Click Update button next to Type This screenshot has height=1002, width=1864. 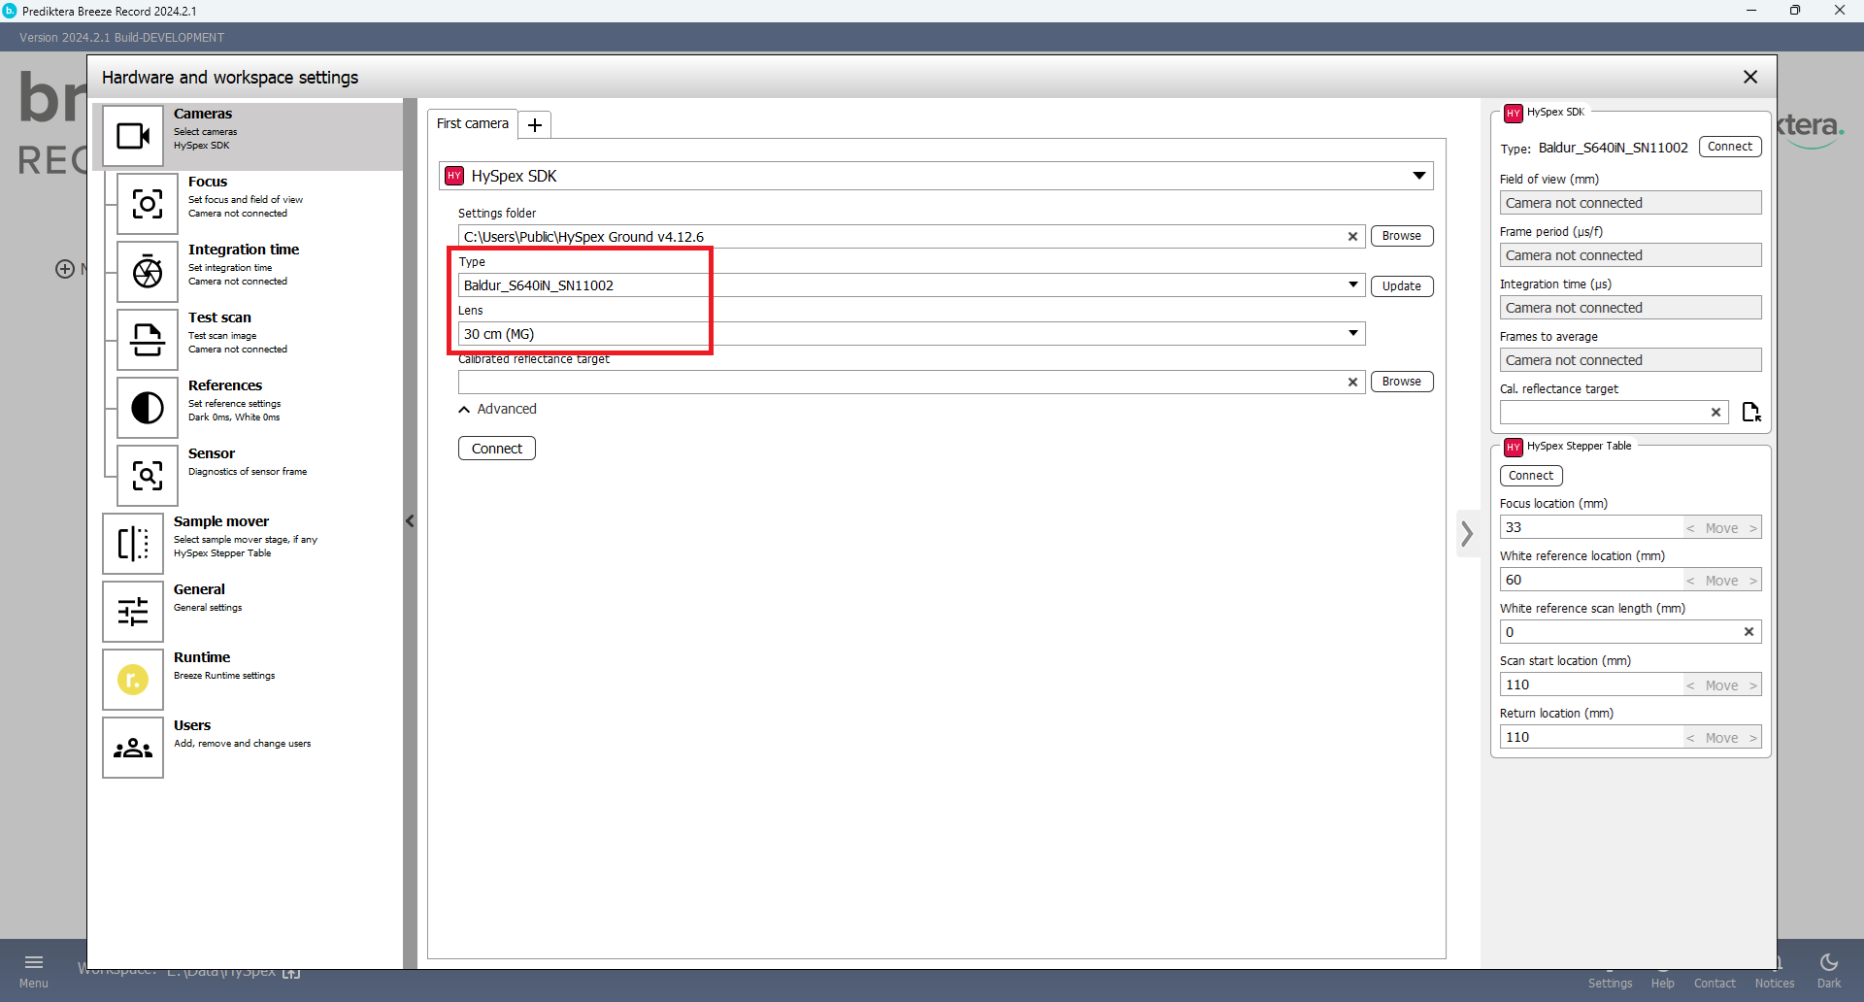coord(1401,286)
